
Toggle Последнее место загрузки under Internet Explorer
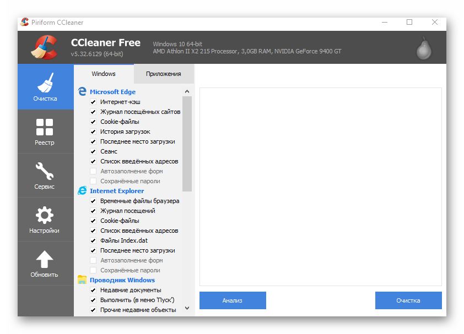coord(93,250)
